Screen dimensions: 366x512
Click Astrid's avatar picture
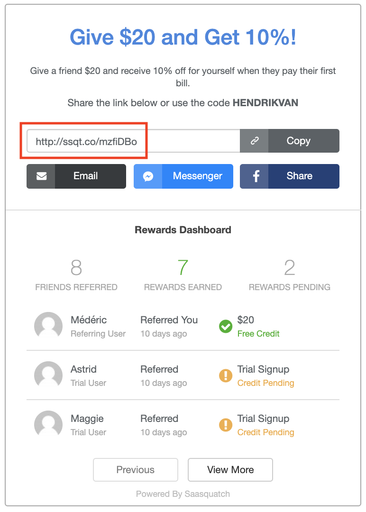[x=48, y=376]
